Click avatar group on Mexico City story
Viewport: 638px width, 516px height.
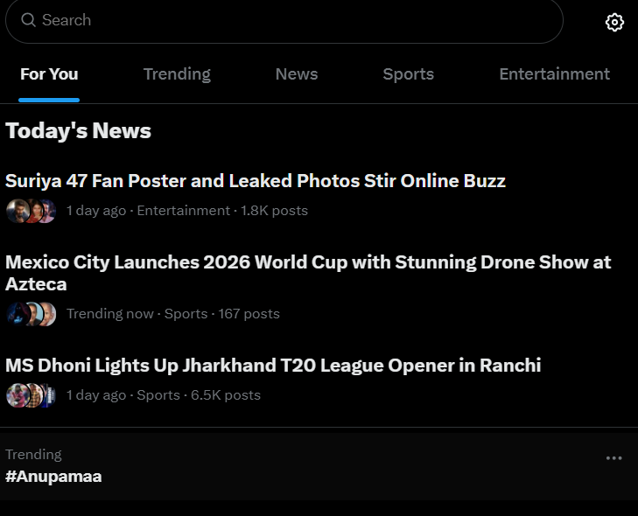pos(31,314)
